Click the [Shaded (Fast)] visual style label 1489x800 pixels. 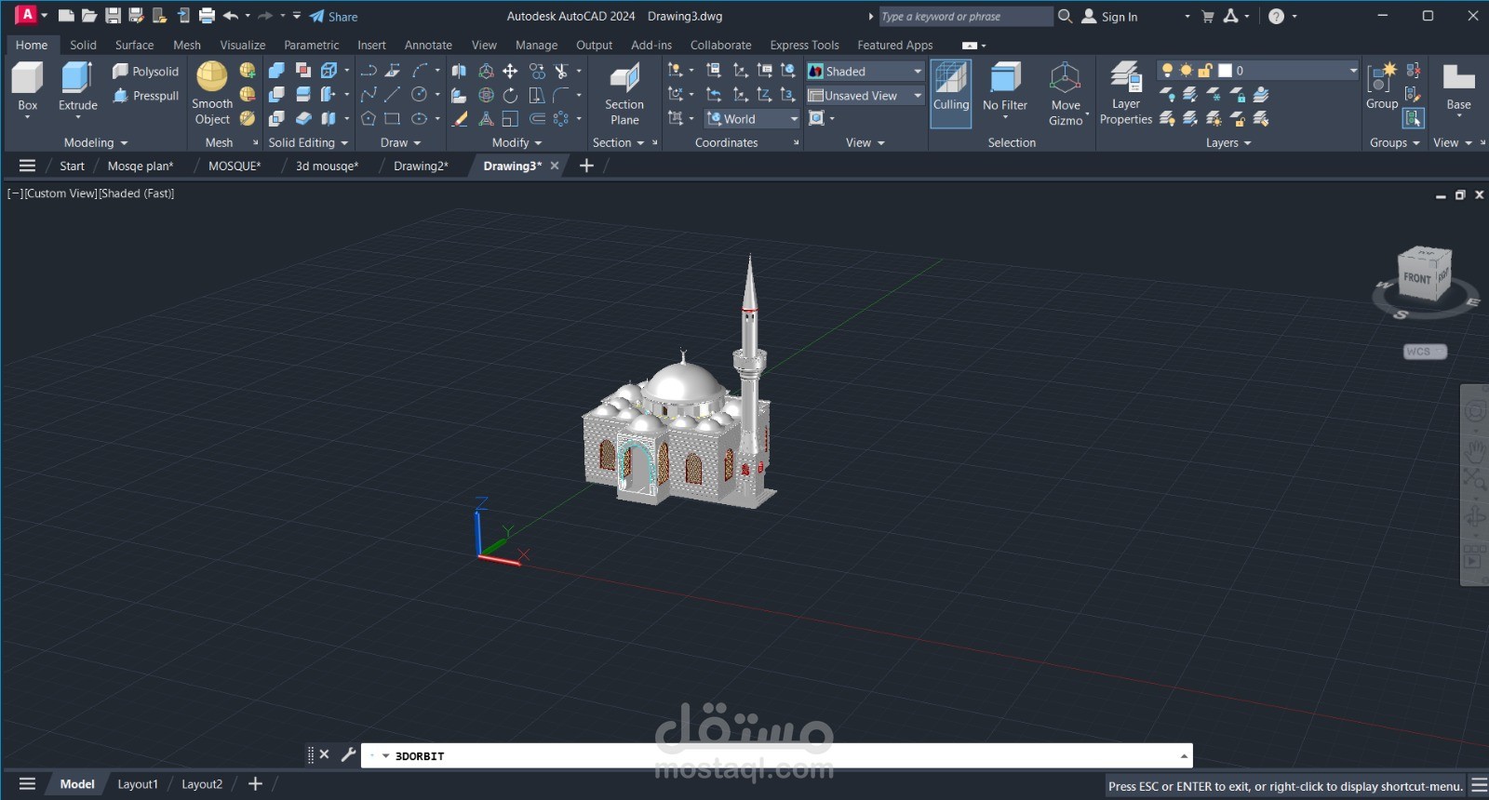coord(137,193)
